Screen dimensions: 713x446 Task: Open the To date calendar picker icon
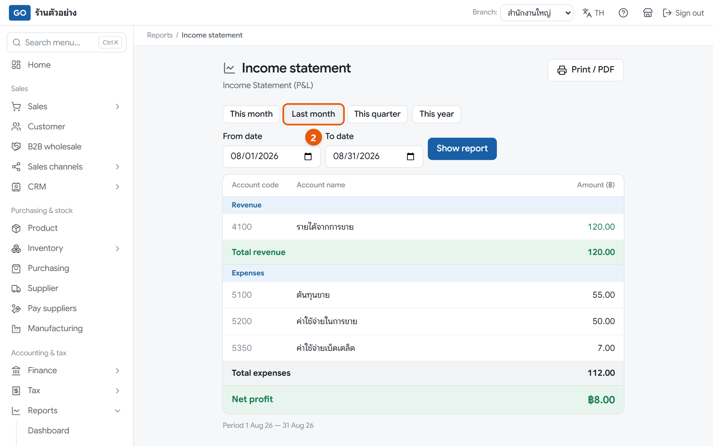coord(410,156)
